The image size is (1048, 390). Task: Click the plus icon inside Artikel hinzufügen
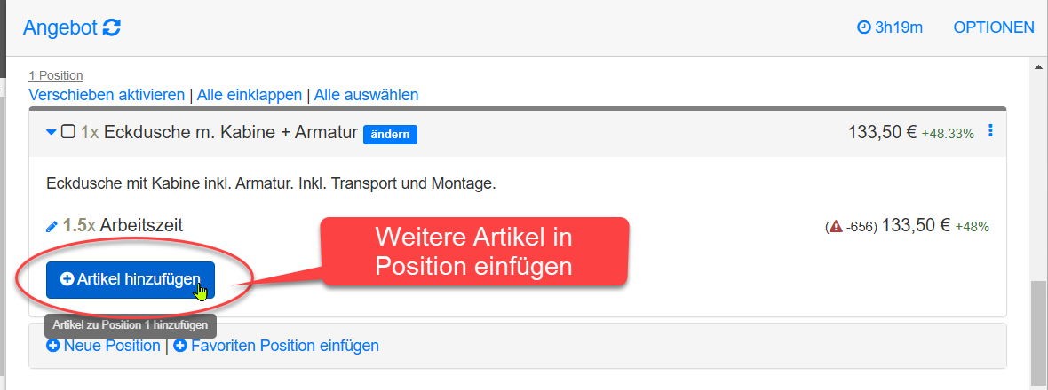(67, 279)
